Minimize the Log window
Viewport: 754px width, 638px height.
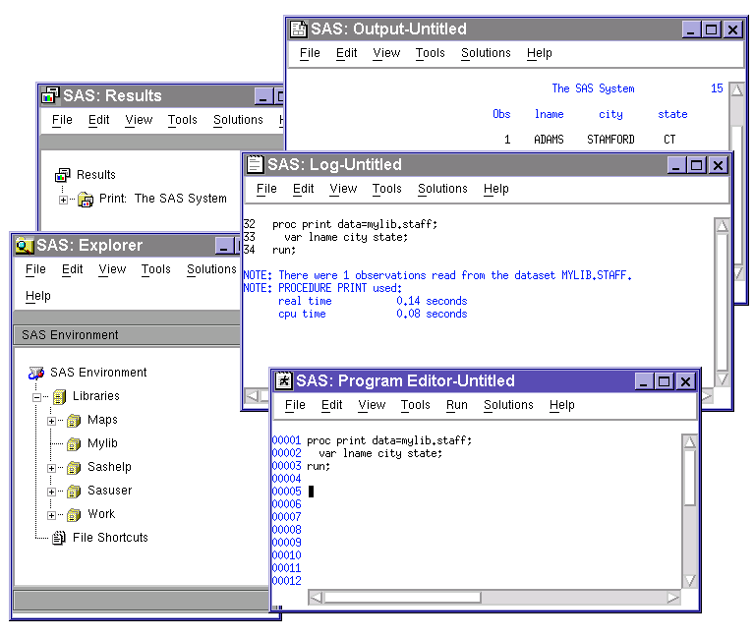click(675, 165)
